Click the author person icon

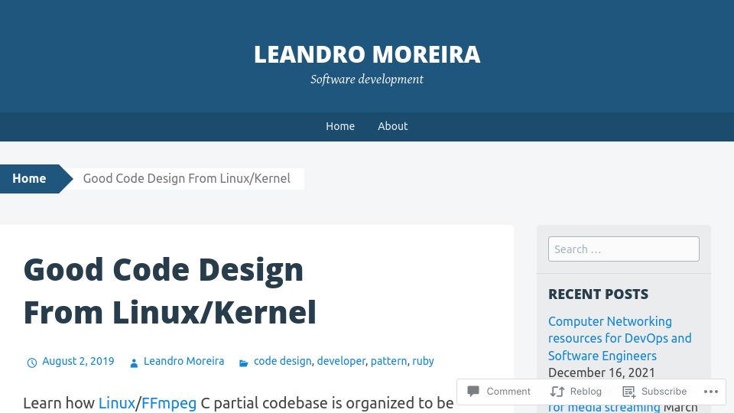click(134, 363)
